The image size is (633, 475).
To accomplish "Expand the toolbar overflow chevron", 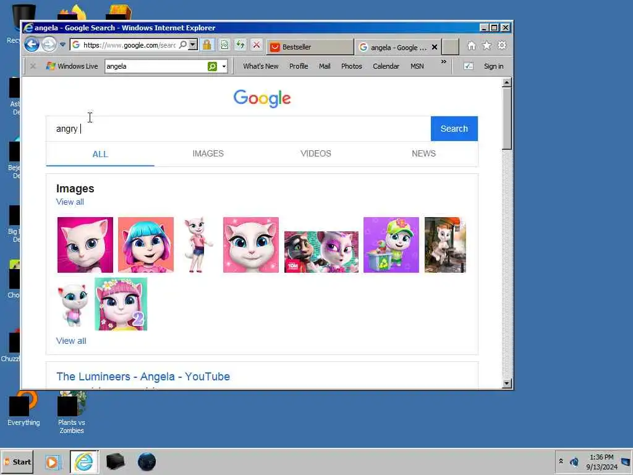I will click(444, 62).
